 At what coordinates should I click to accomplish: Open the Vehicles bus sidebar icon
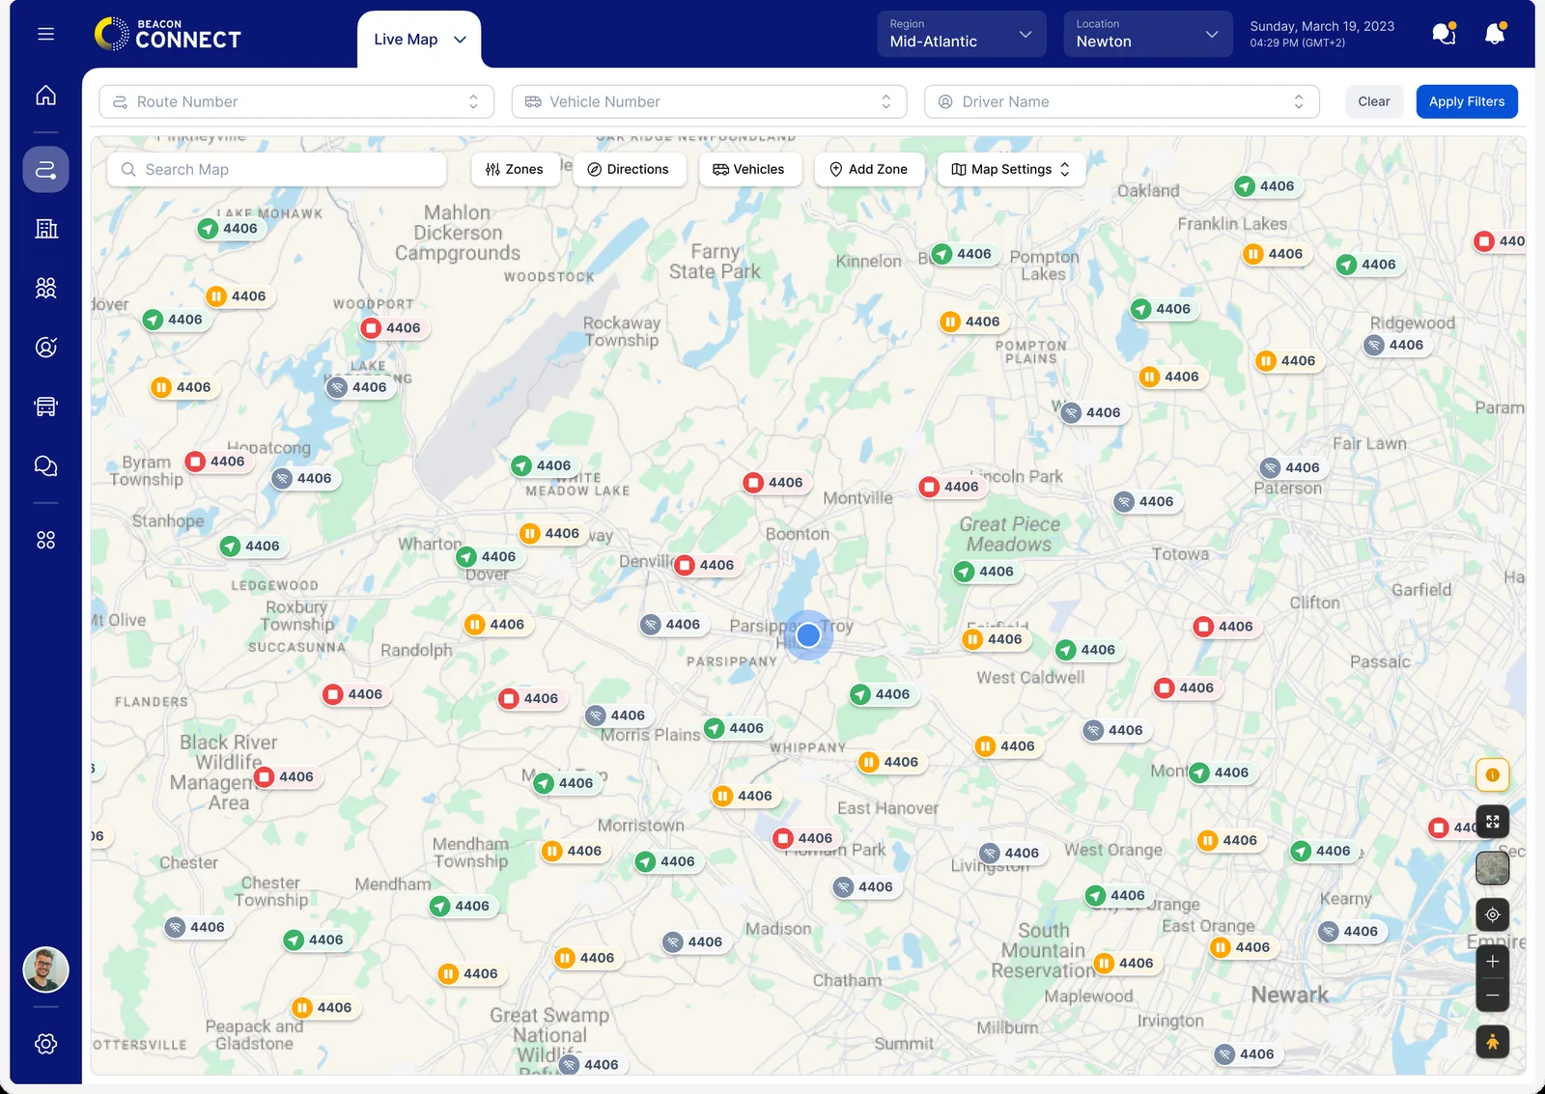[x=45, y=407]
